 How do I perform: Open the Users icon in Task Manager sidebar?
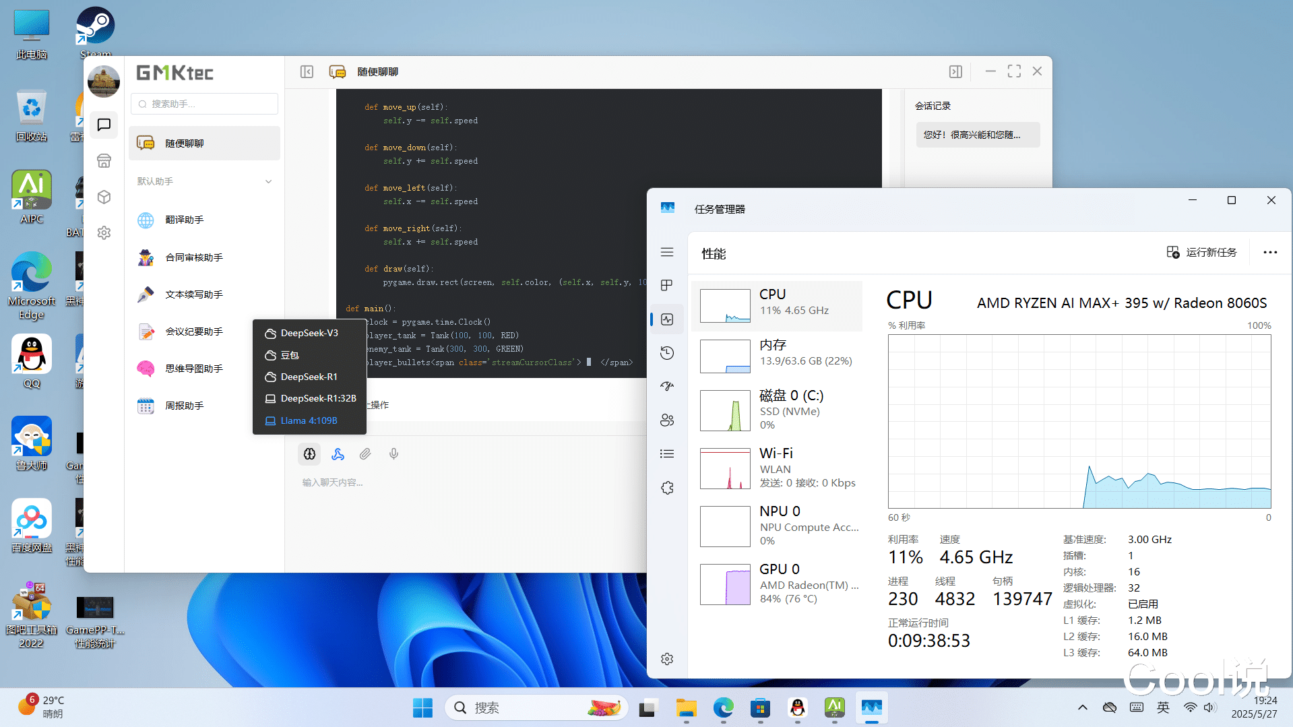point(667,420)
